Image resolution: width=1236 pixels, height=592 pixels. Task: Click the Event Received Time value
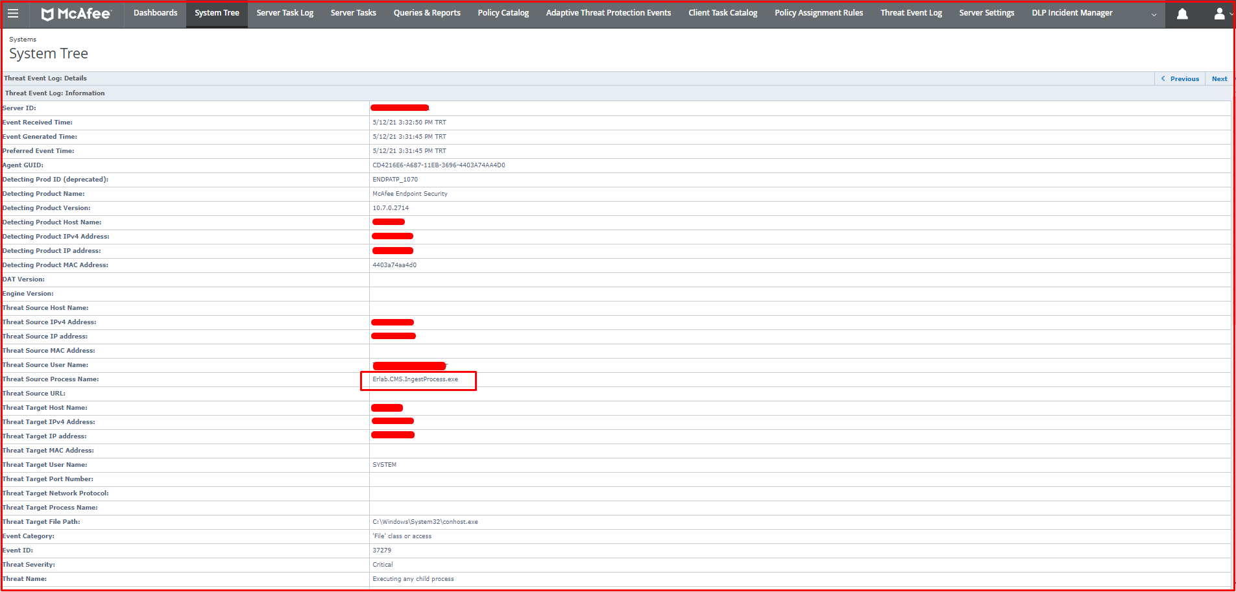coord(409,123)
